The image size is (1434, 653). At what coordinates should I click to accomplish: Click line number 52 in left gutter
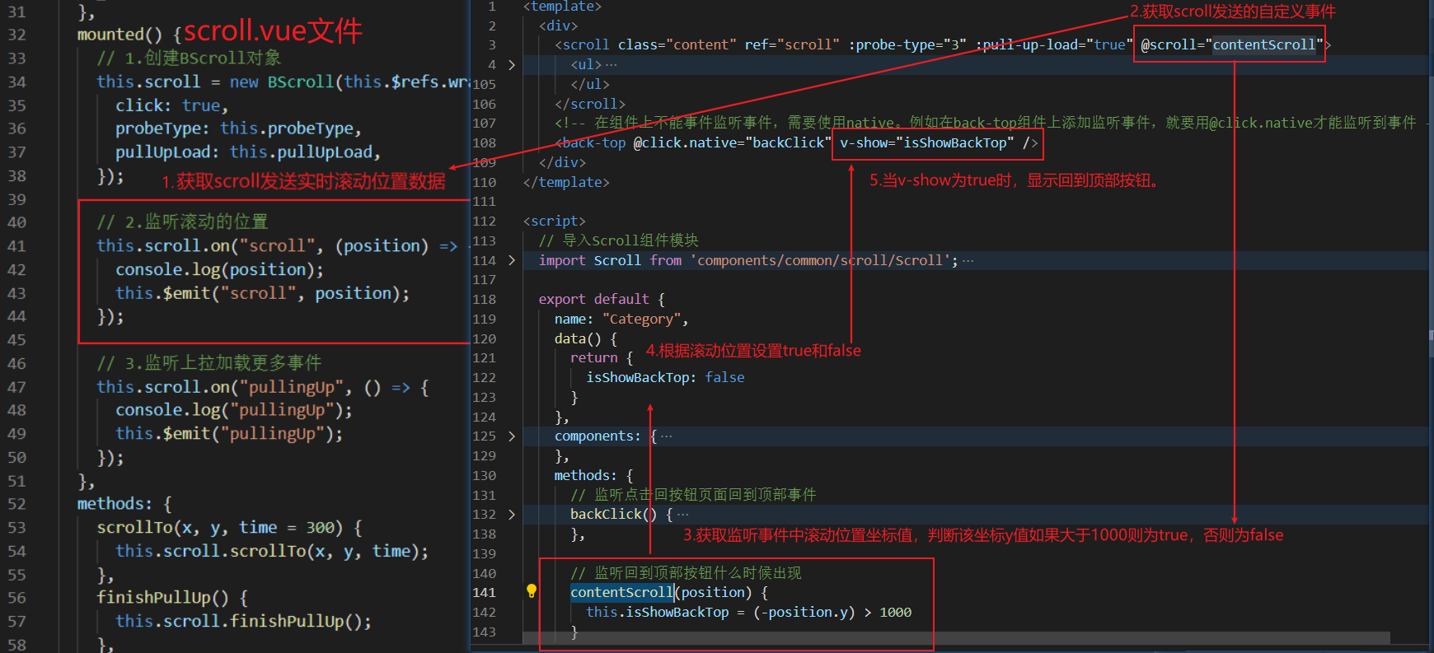[x=17, y=504]
